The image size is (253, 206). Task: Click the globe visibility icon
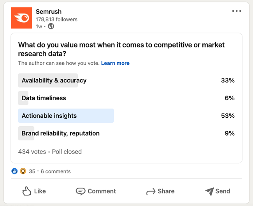(x=51, y=26)
